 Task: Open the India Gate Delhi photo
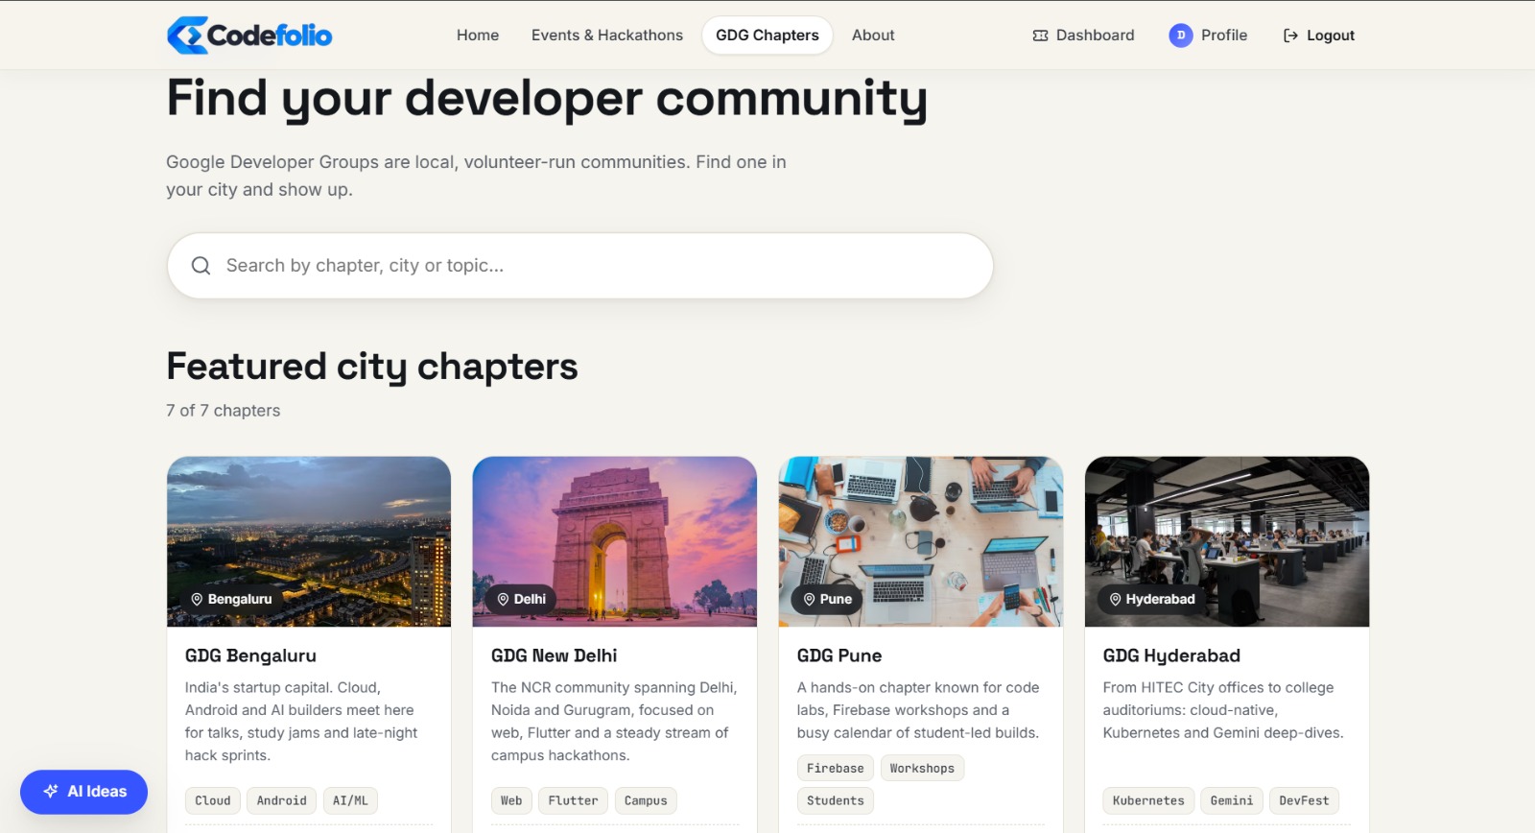615,541
